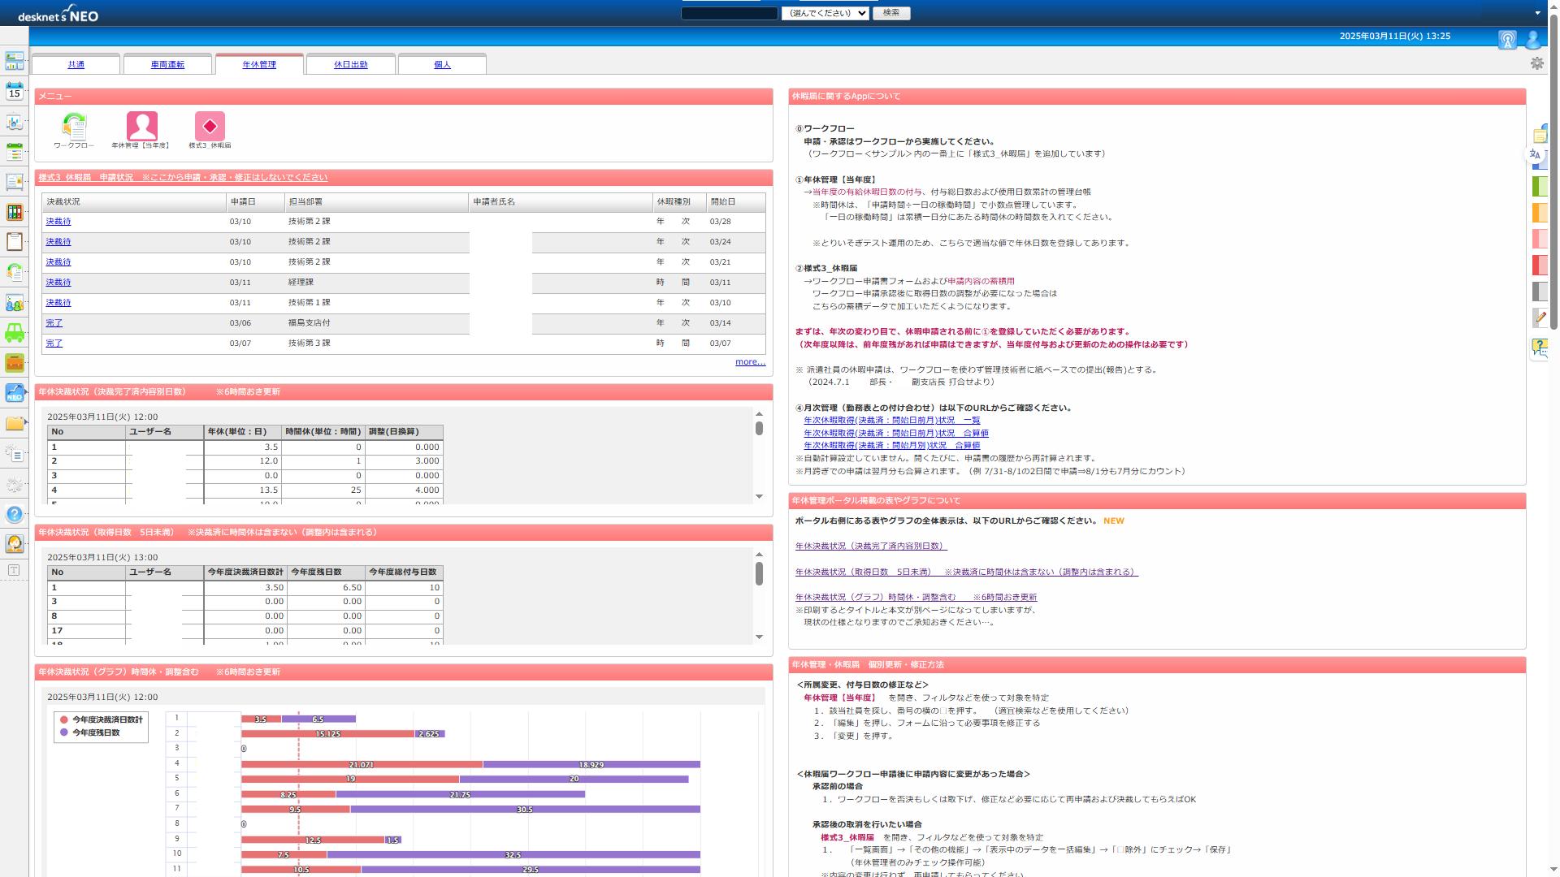
Task: Open the portal settings gear icon at top right
Action: pos(1536,63)
